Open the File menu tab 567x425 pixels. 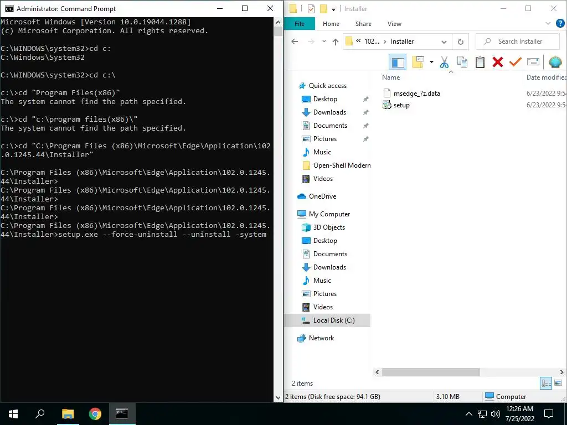[x=300, y=24]
